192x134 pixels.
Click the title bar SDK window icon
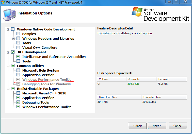point(3,2)
